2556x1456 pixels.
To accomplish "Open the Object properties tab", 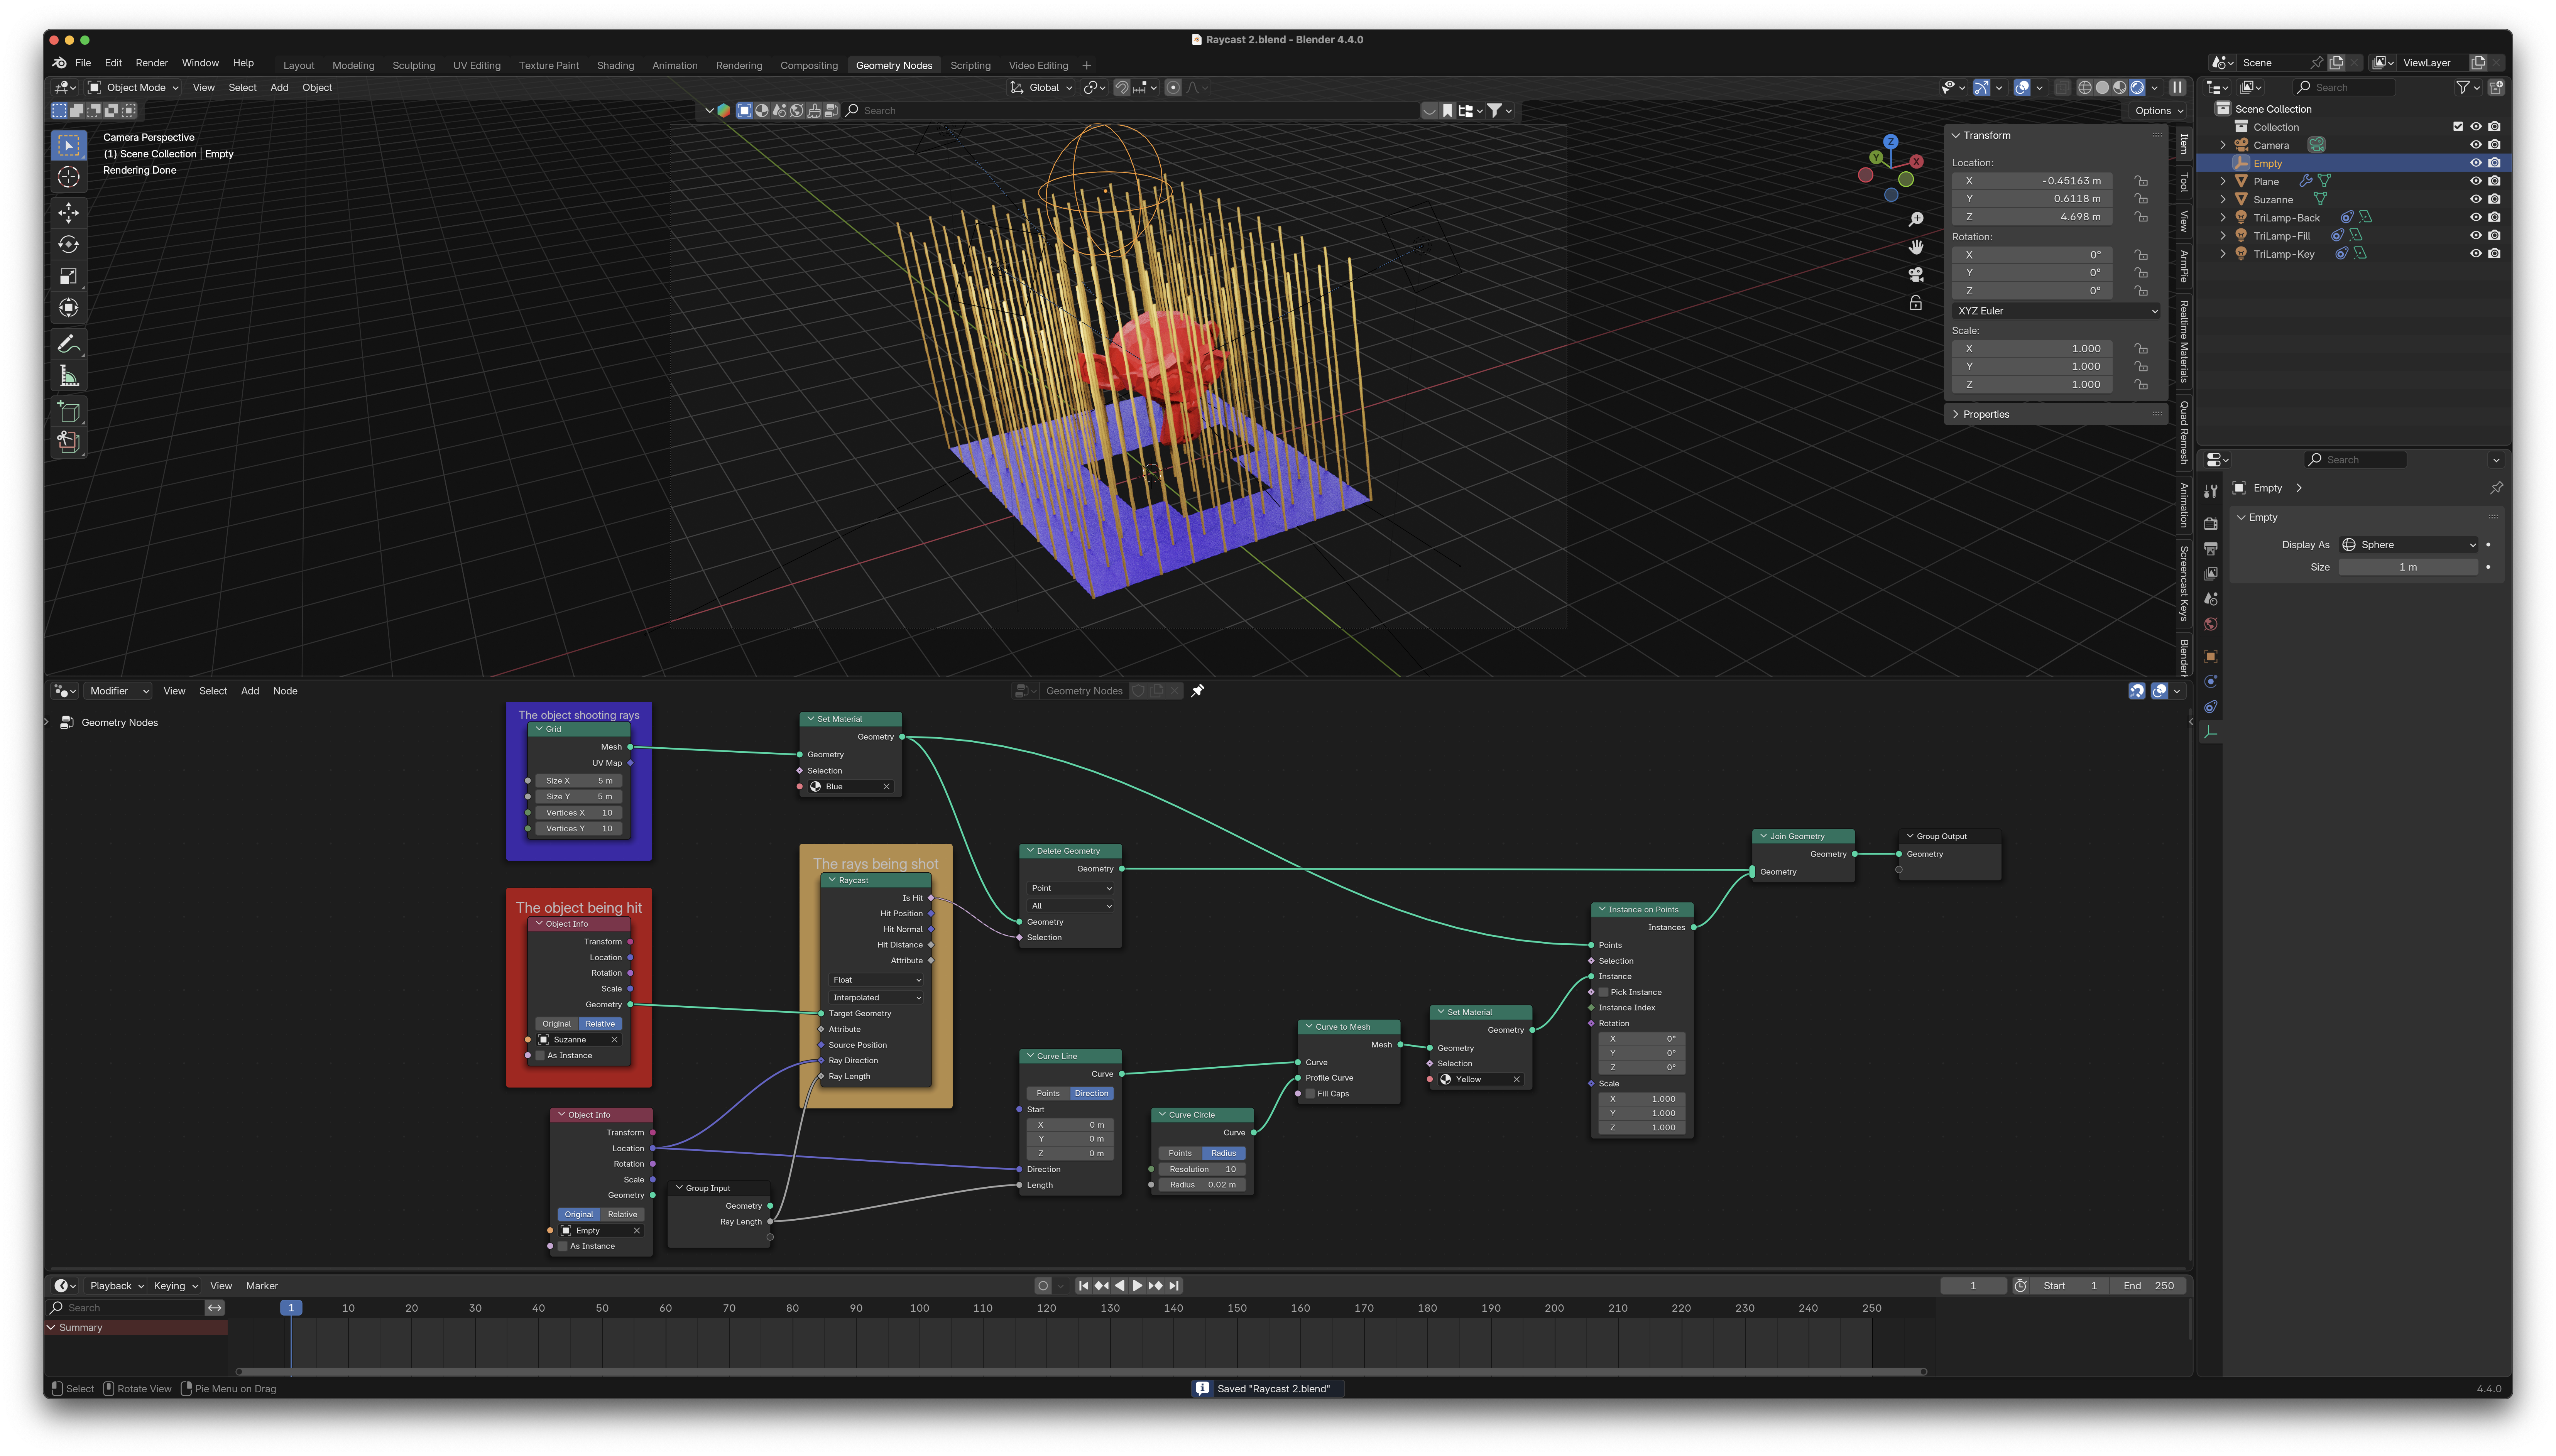I will pos(2211,657).
